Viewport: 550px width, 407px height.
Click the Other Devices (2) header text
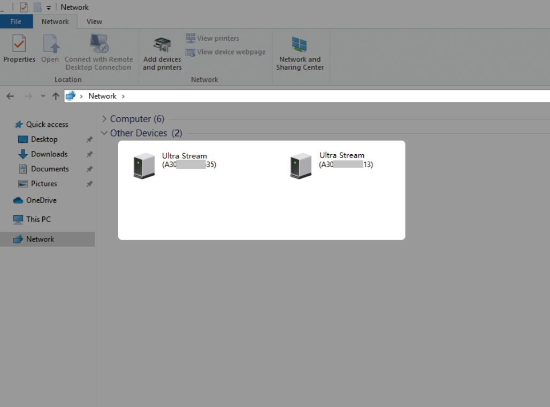[x=146, y=133]
